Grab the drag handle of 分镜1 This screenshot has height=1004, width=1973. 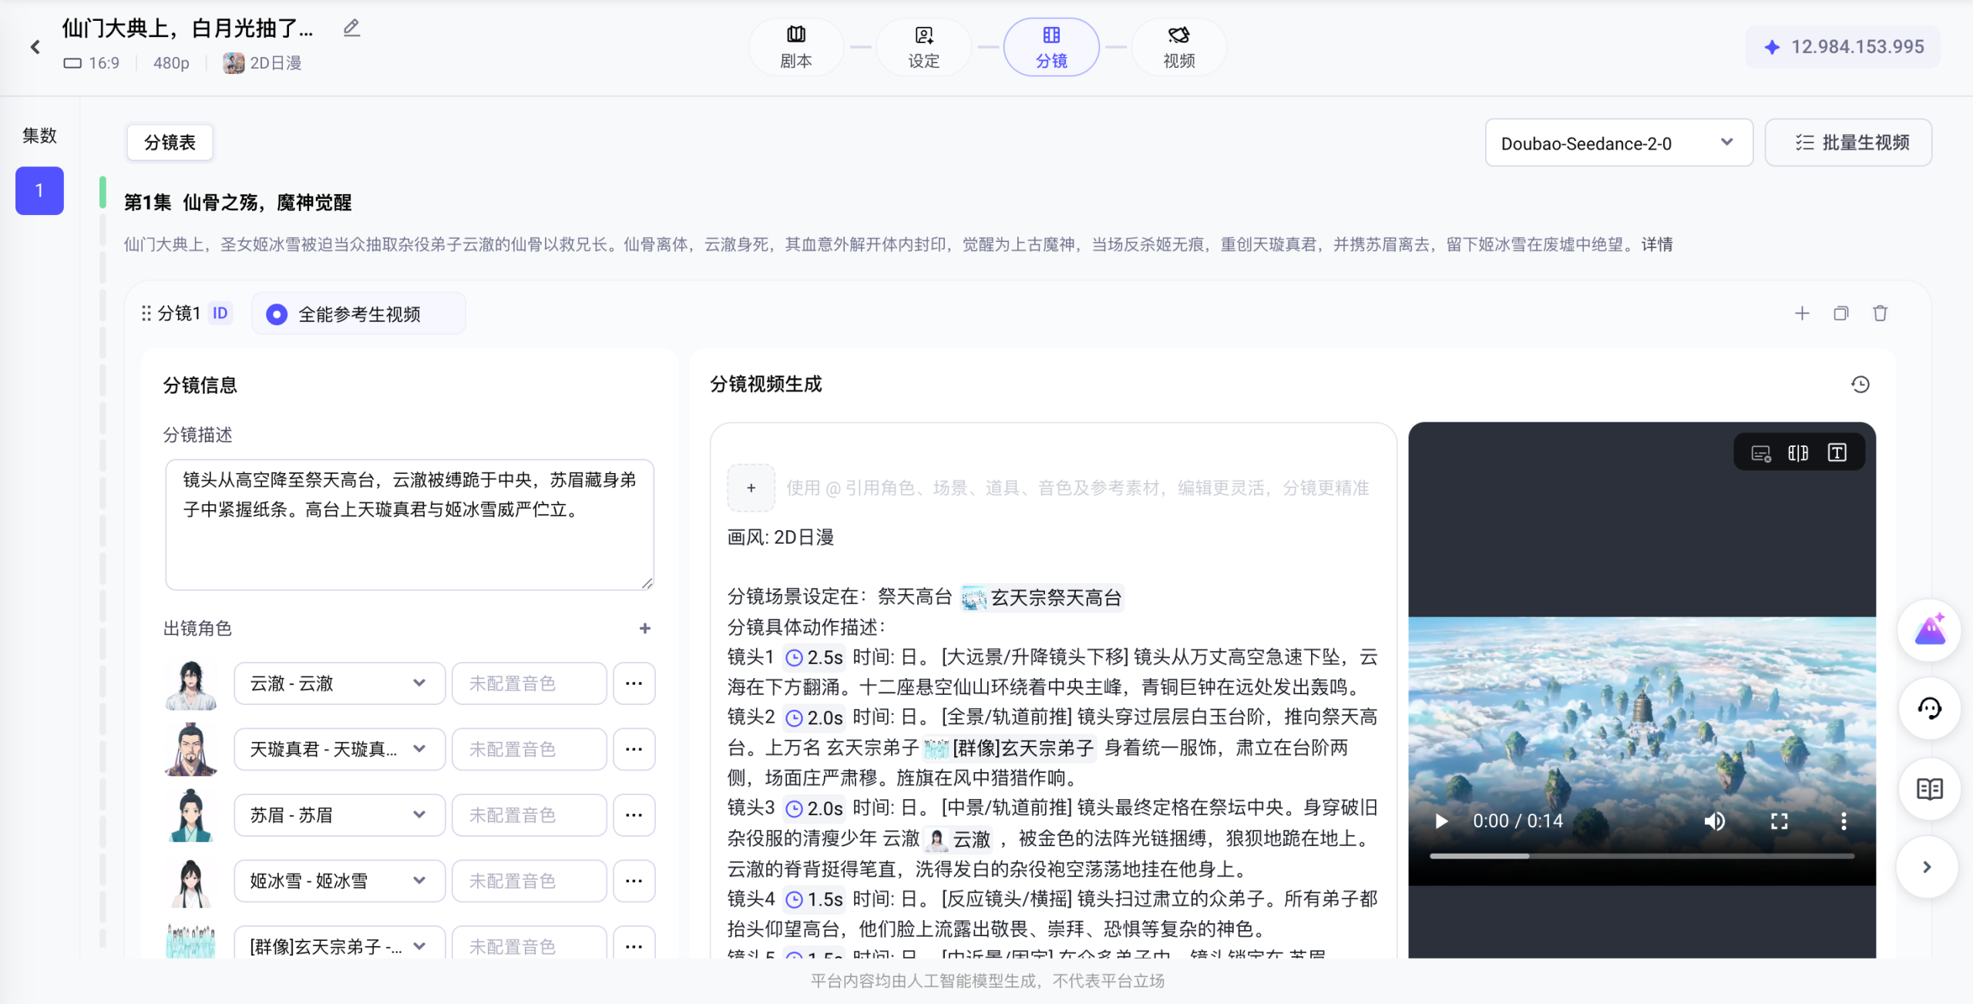[146, 314]
